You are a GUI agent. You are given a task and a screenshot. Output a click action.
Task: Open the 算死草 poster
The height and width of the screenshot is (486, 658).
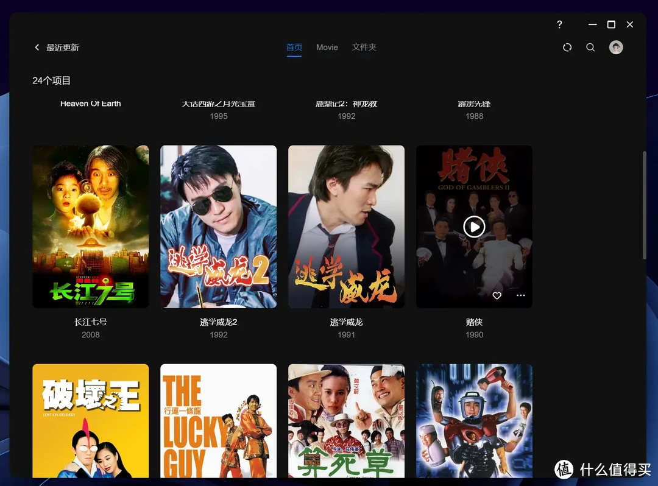pos(346,421)
